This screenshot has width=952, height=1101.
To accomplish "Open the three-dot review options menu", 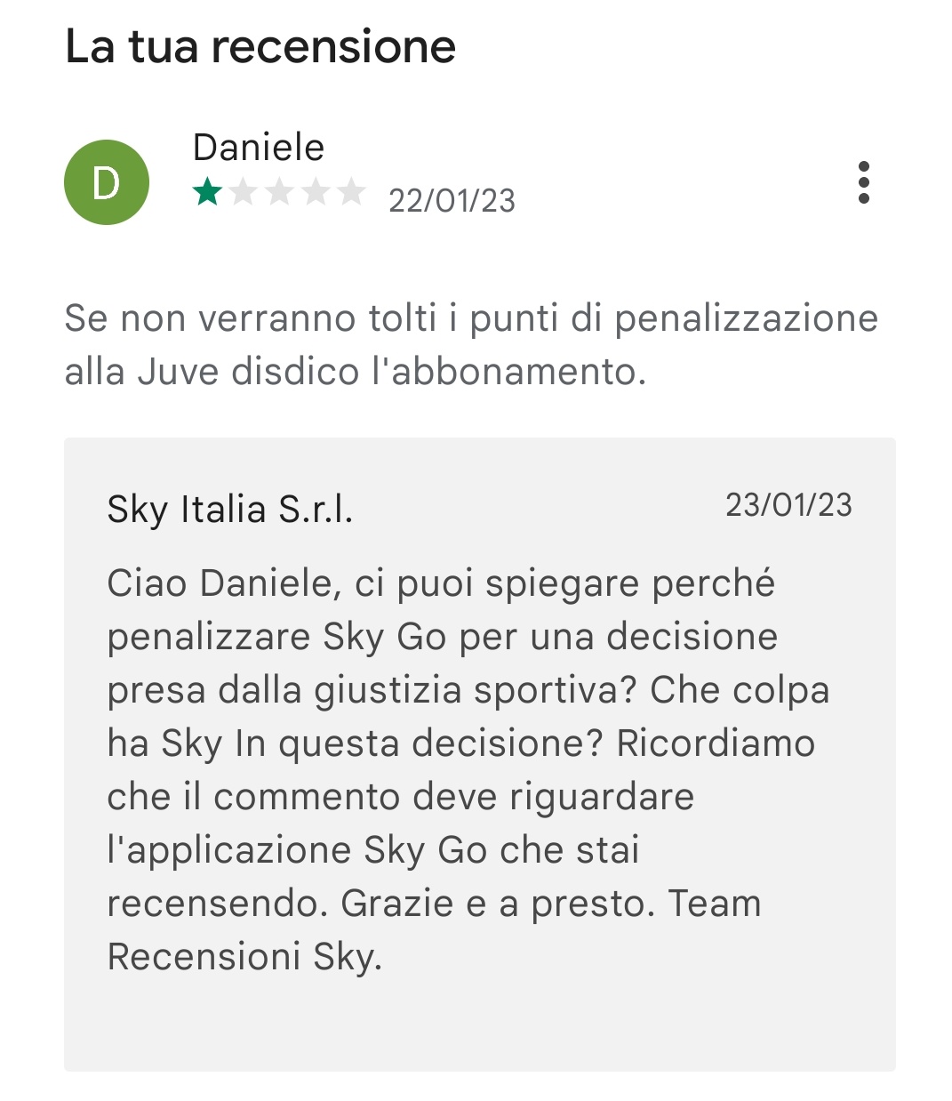I will point(863,182).
